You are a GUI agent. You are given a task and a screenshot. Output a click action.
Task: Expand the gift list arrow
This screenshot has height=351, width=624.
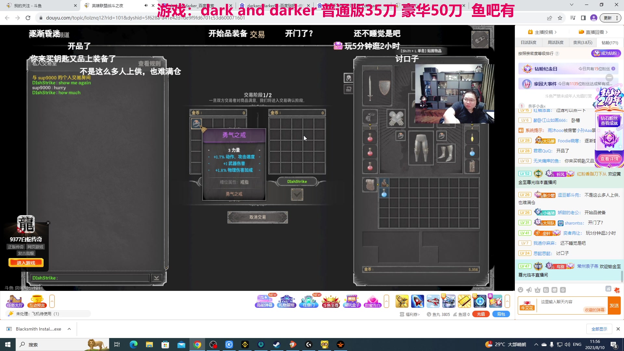507,301
